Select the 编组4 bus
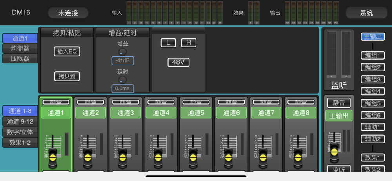 [x=372, y=91]
